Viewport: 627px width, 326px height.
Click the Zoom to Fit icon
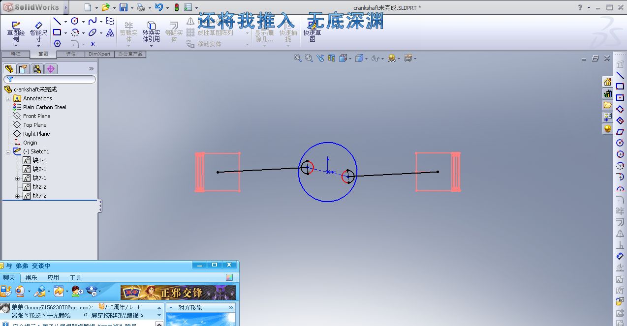(x=298, y=58)
